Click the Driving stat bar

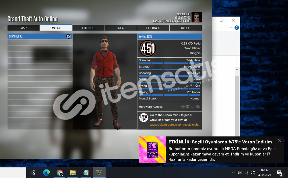click(170, 95)
